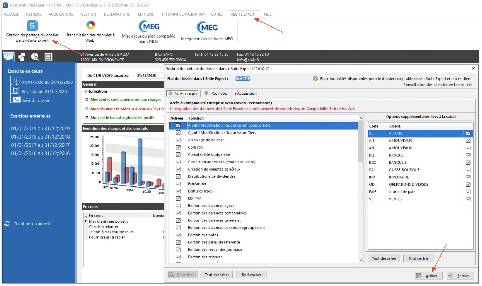Click Tout cocher under journal options
482x286 pixels.
click(x=419, y=258)
